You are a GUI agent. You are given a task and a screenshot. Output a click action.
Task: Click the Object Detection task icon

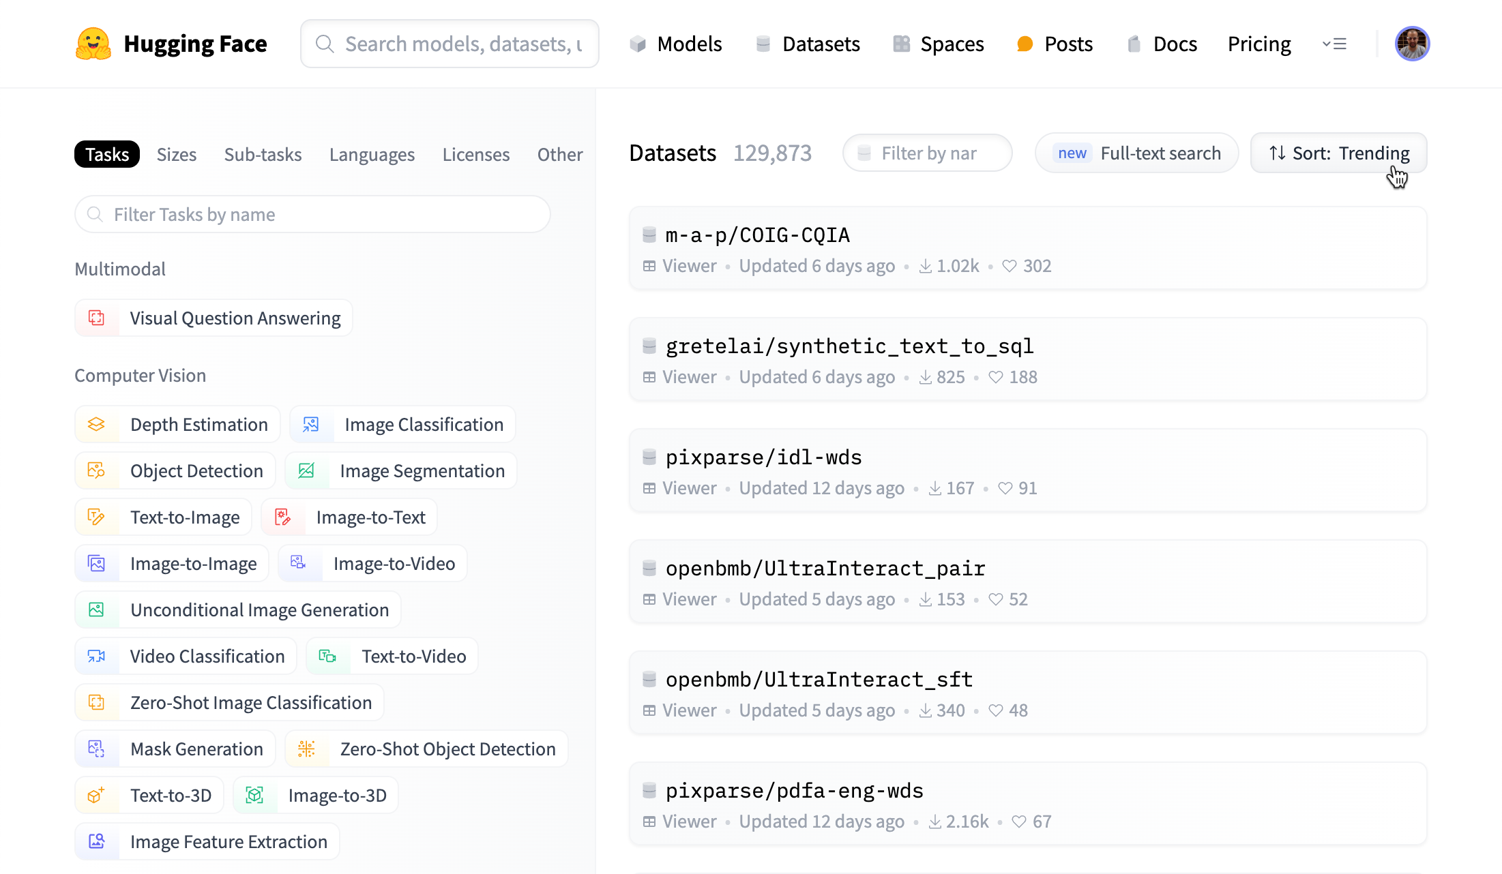click(97, 470)
